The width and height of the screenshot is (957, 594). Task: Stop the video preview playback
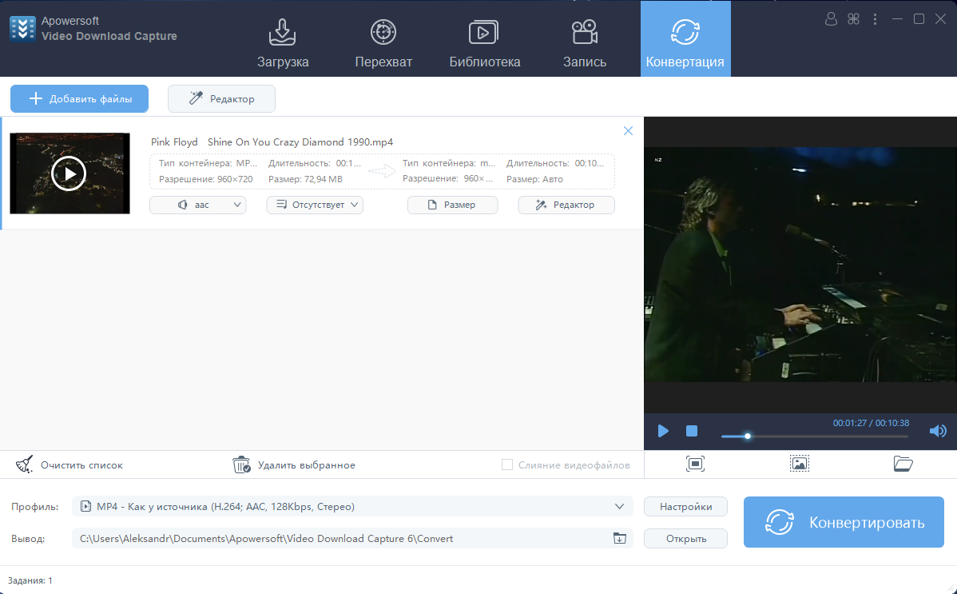[x=692, y=431]
